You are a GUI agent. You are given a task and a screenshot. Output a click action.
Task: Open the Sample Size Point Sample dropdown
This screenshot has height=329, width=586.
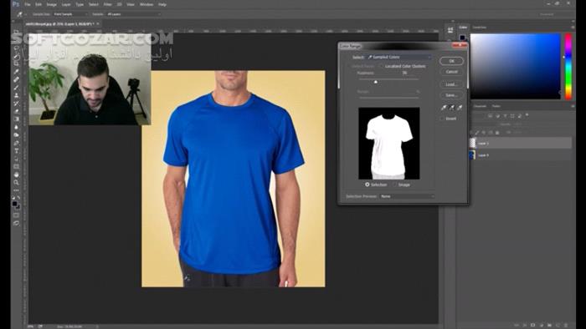coord(70,14)
